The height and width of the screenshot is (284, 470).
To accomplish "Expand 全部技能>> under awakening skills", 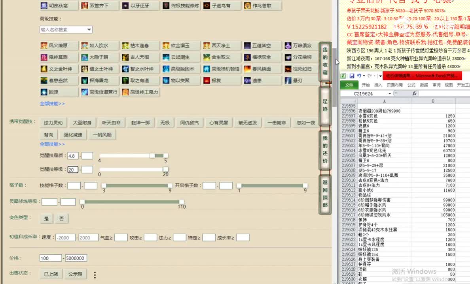I will pos(52,144).
